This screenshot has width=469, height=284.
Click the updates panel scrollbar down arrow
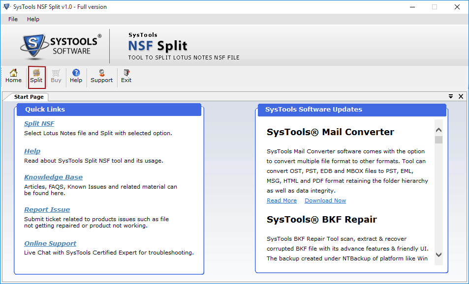coord(438,255)
